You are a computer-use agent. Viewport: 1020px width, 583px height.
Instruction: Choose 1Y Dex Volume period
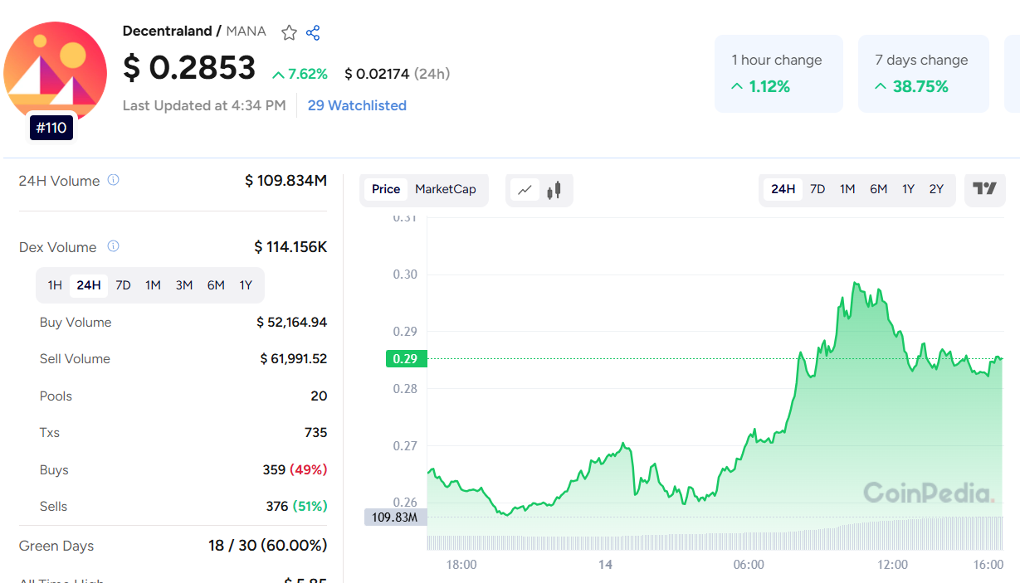[246, 285]
